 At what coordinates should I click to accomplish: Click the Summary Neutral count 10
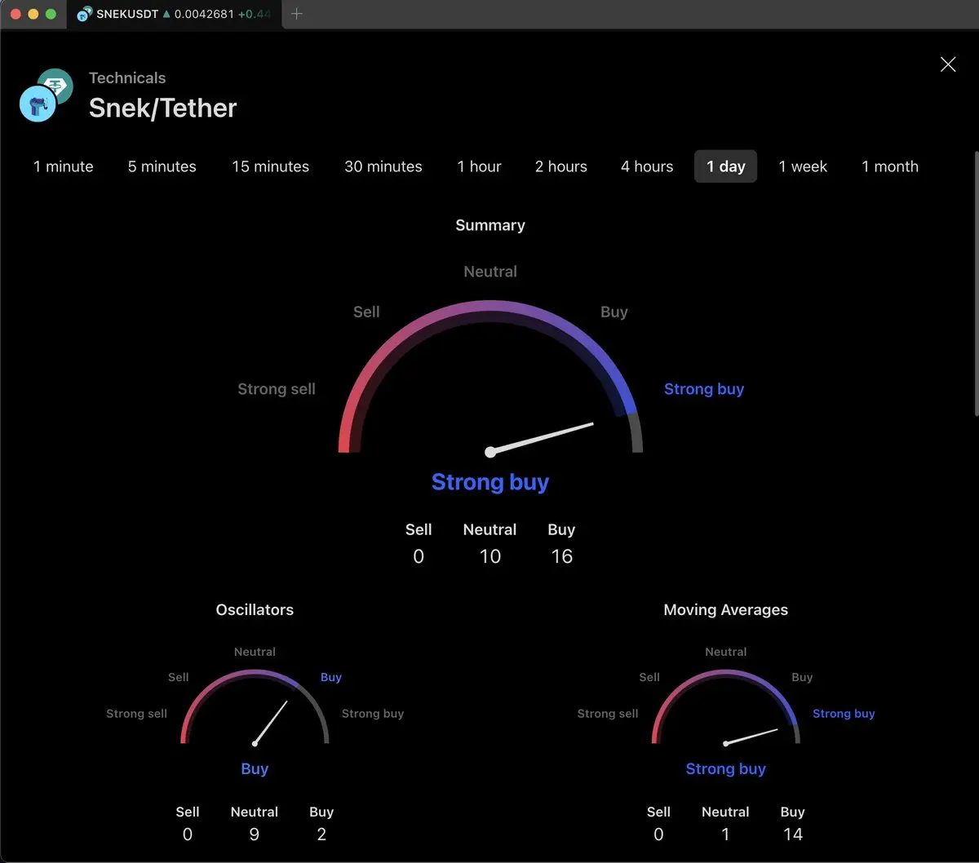pyautogui.click(x=490, y=556)
